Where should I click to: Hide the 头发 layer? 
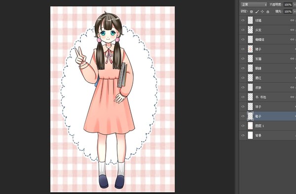(243, 30)
